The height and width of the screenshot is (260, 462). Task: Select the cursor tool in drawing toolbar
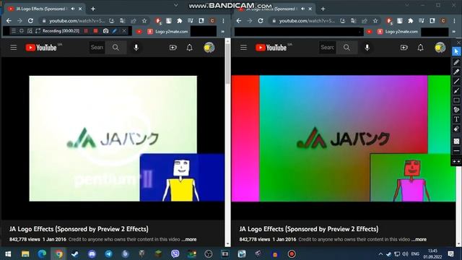[456, 51]
